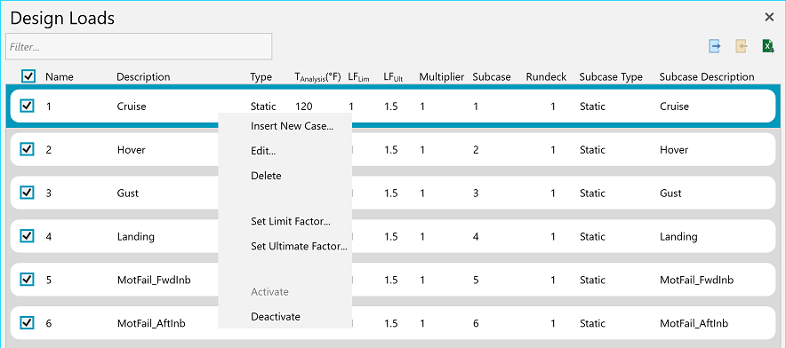Click the Rundeck column header
Viewport: 786px width, 348px height.
coord(547,77)
